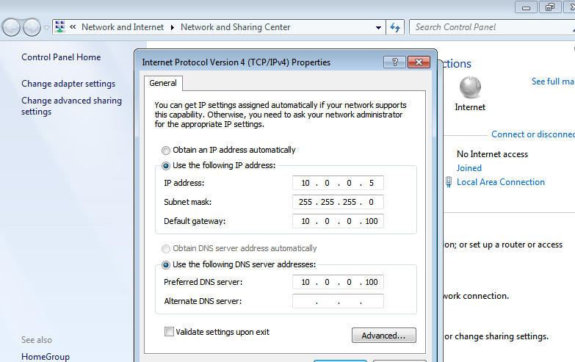Click Connect or disconnect link
Screen dimensions: 575x362
click(533, 134)
